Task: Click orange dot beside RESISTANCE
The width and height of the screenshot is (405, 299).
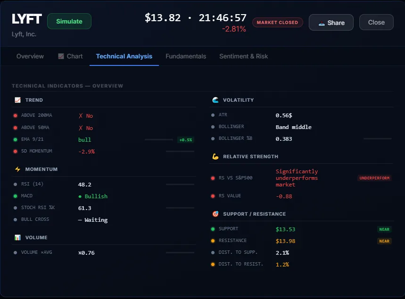Action: 213,241
